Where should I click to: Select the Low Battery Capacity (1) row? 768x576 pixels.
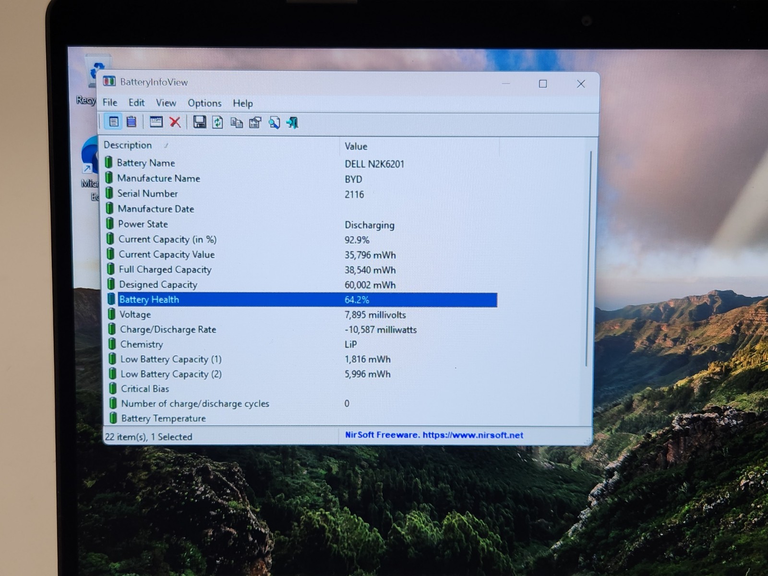pos(302,359)
